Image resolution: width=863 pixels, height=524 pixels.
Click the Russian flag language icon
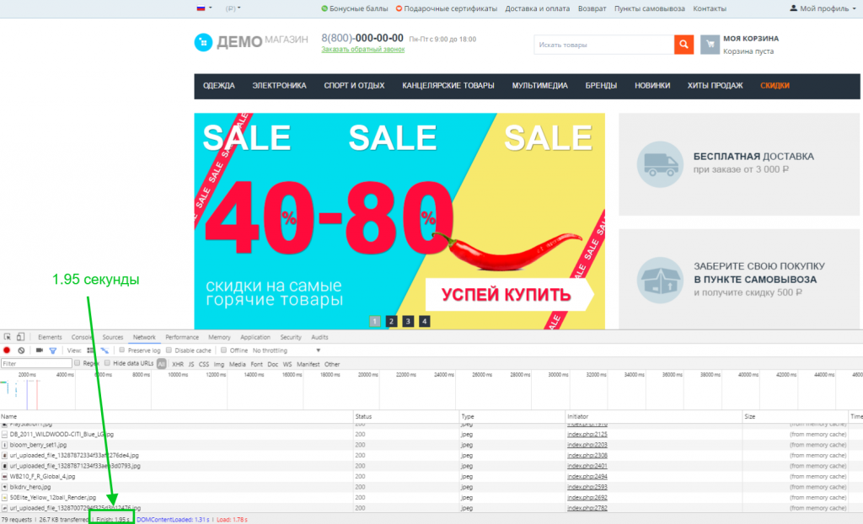pos(201,8)
